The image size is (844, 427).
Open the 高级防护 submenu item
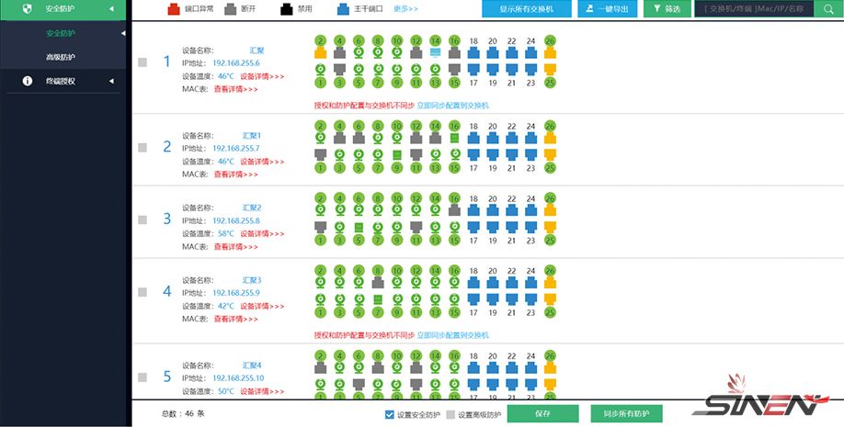point(61,57)
